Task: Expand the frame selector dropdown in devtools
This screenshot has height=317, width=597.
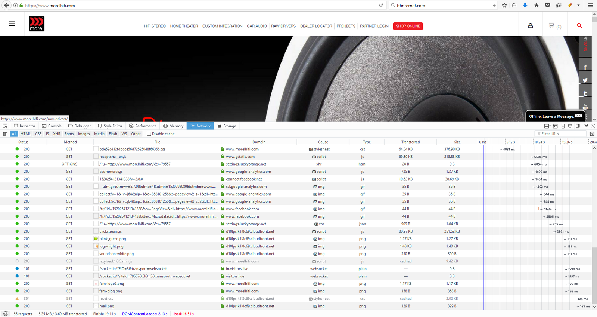Action: click(x=547, y=126)
